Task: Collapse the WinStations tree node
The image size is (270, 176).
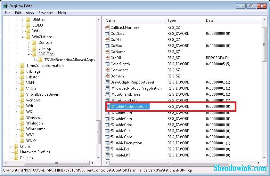Action: (22, 37)
